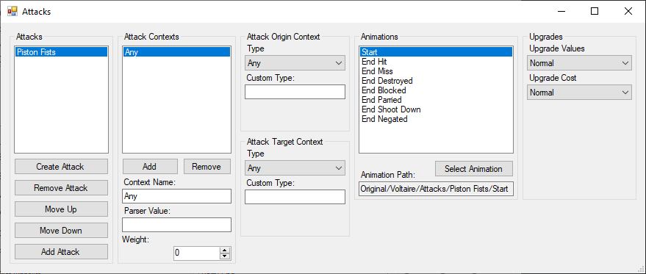Screen dimensions: 646x274
Task: Maximize the Attacks window
Action: 595,11
